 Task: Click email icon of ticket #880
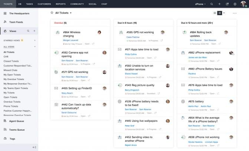[x=183, y=69]
